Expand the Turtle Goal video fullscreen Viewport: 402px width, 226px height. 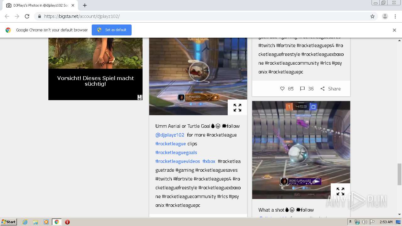(x=237, y=108)
